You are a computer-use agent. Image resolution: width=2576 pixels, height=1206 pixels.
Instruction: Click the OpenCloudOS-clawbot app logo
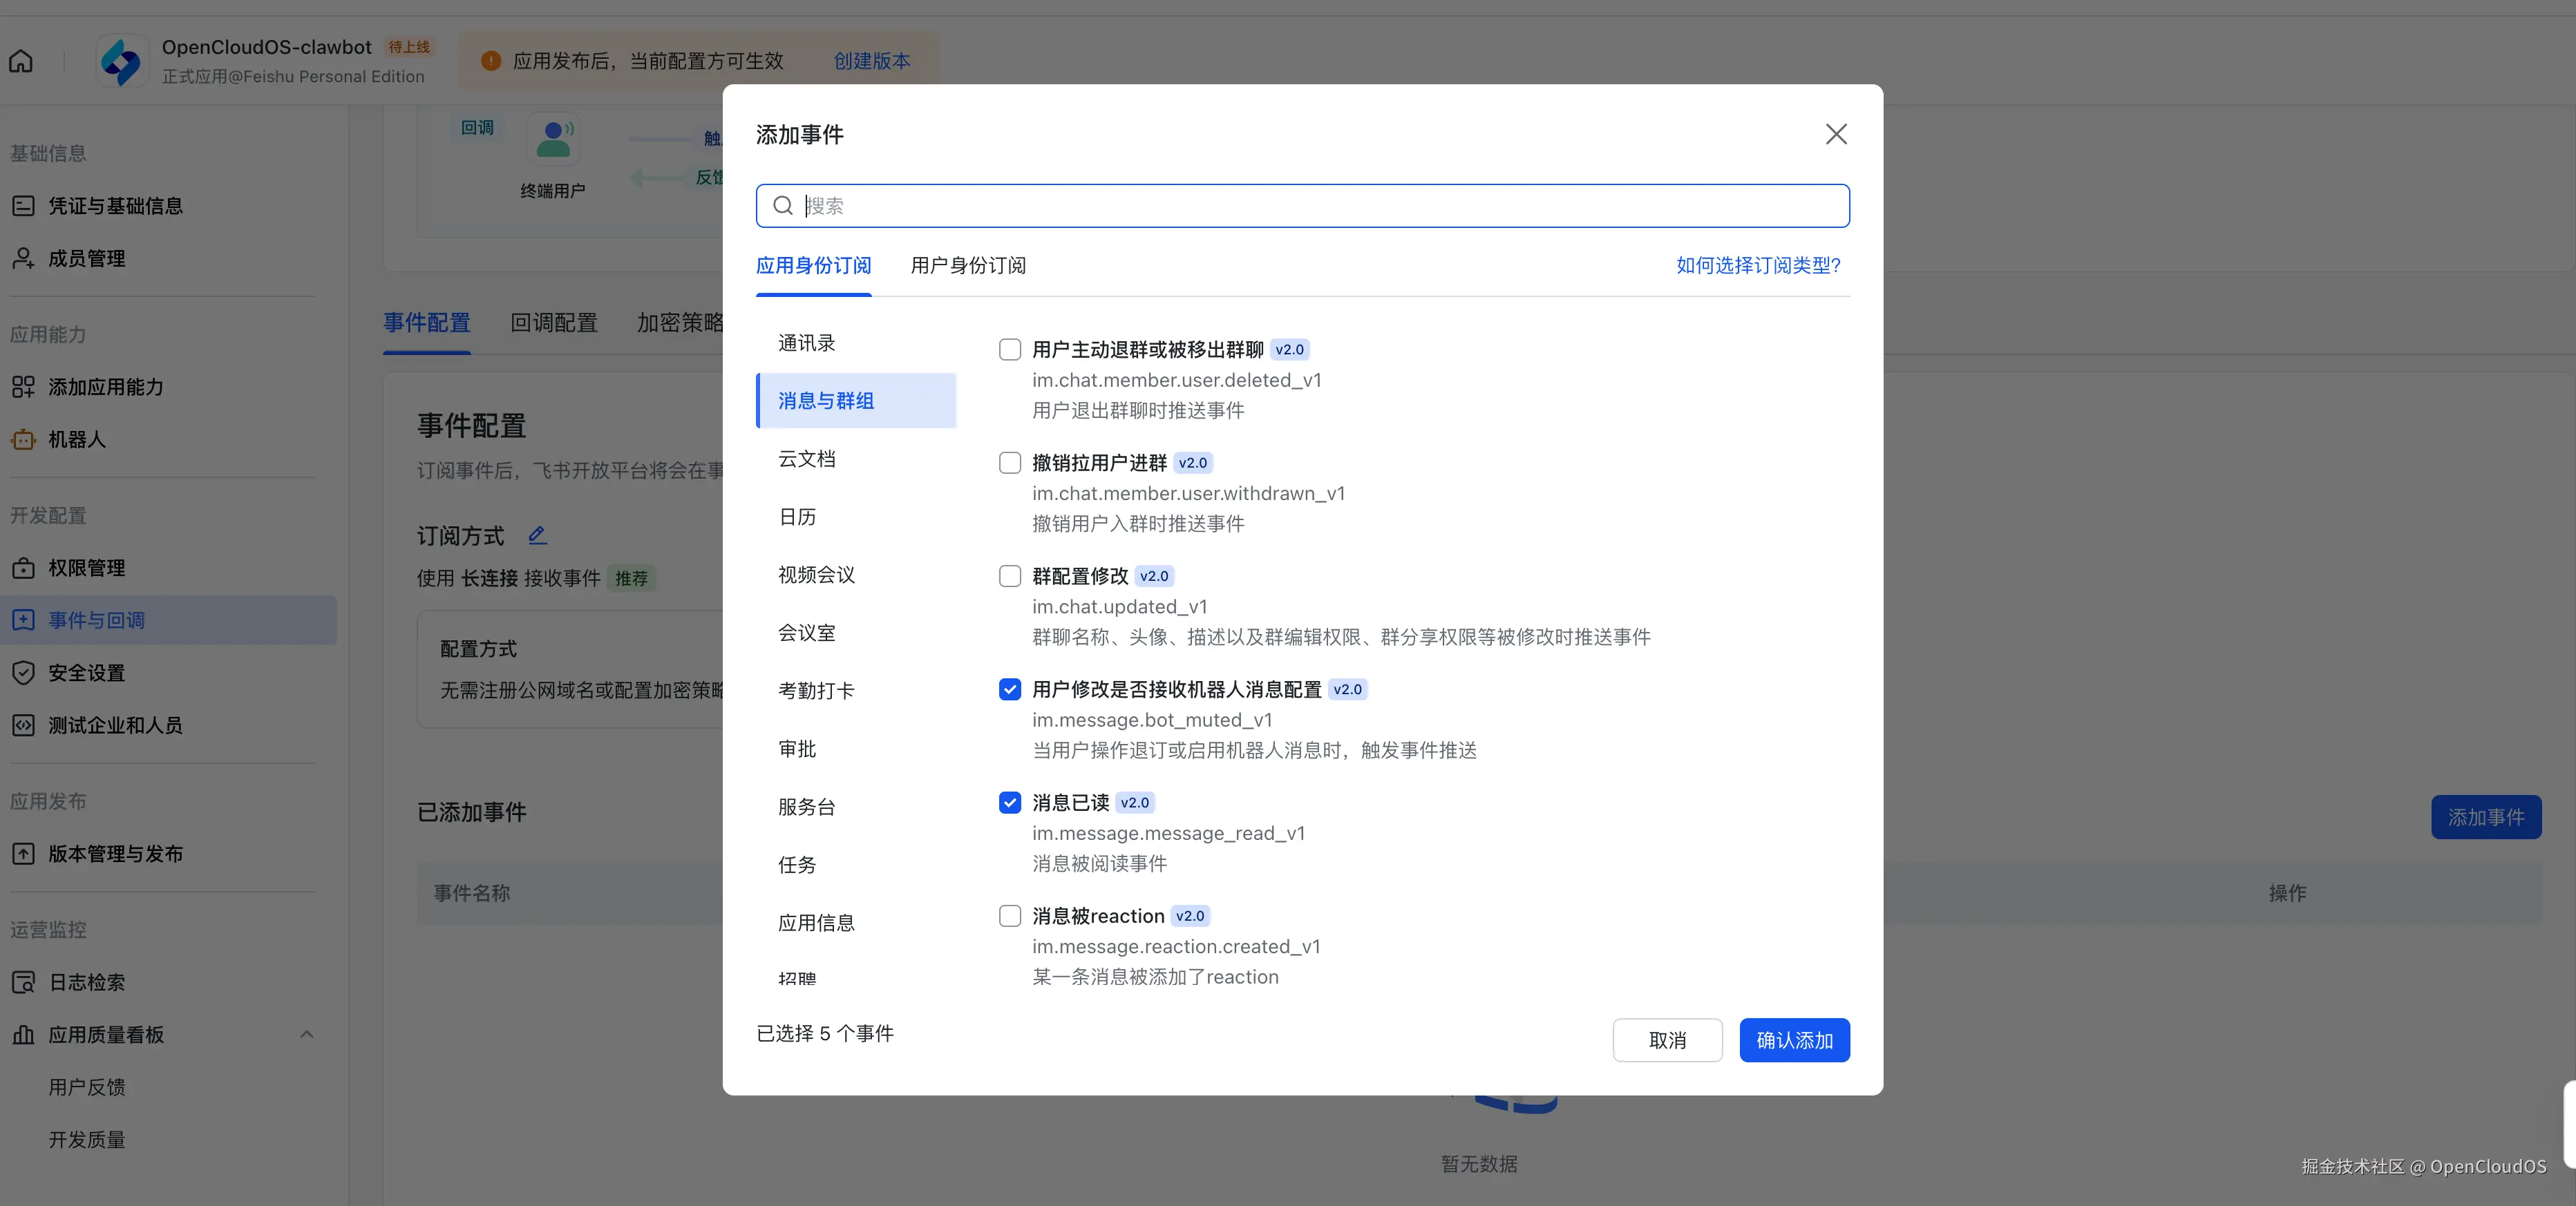pos(122,61)
